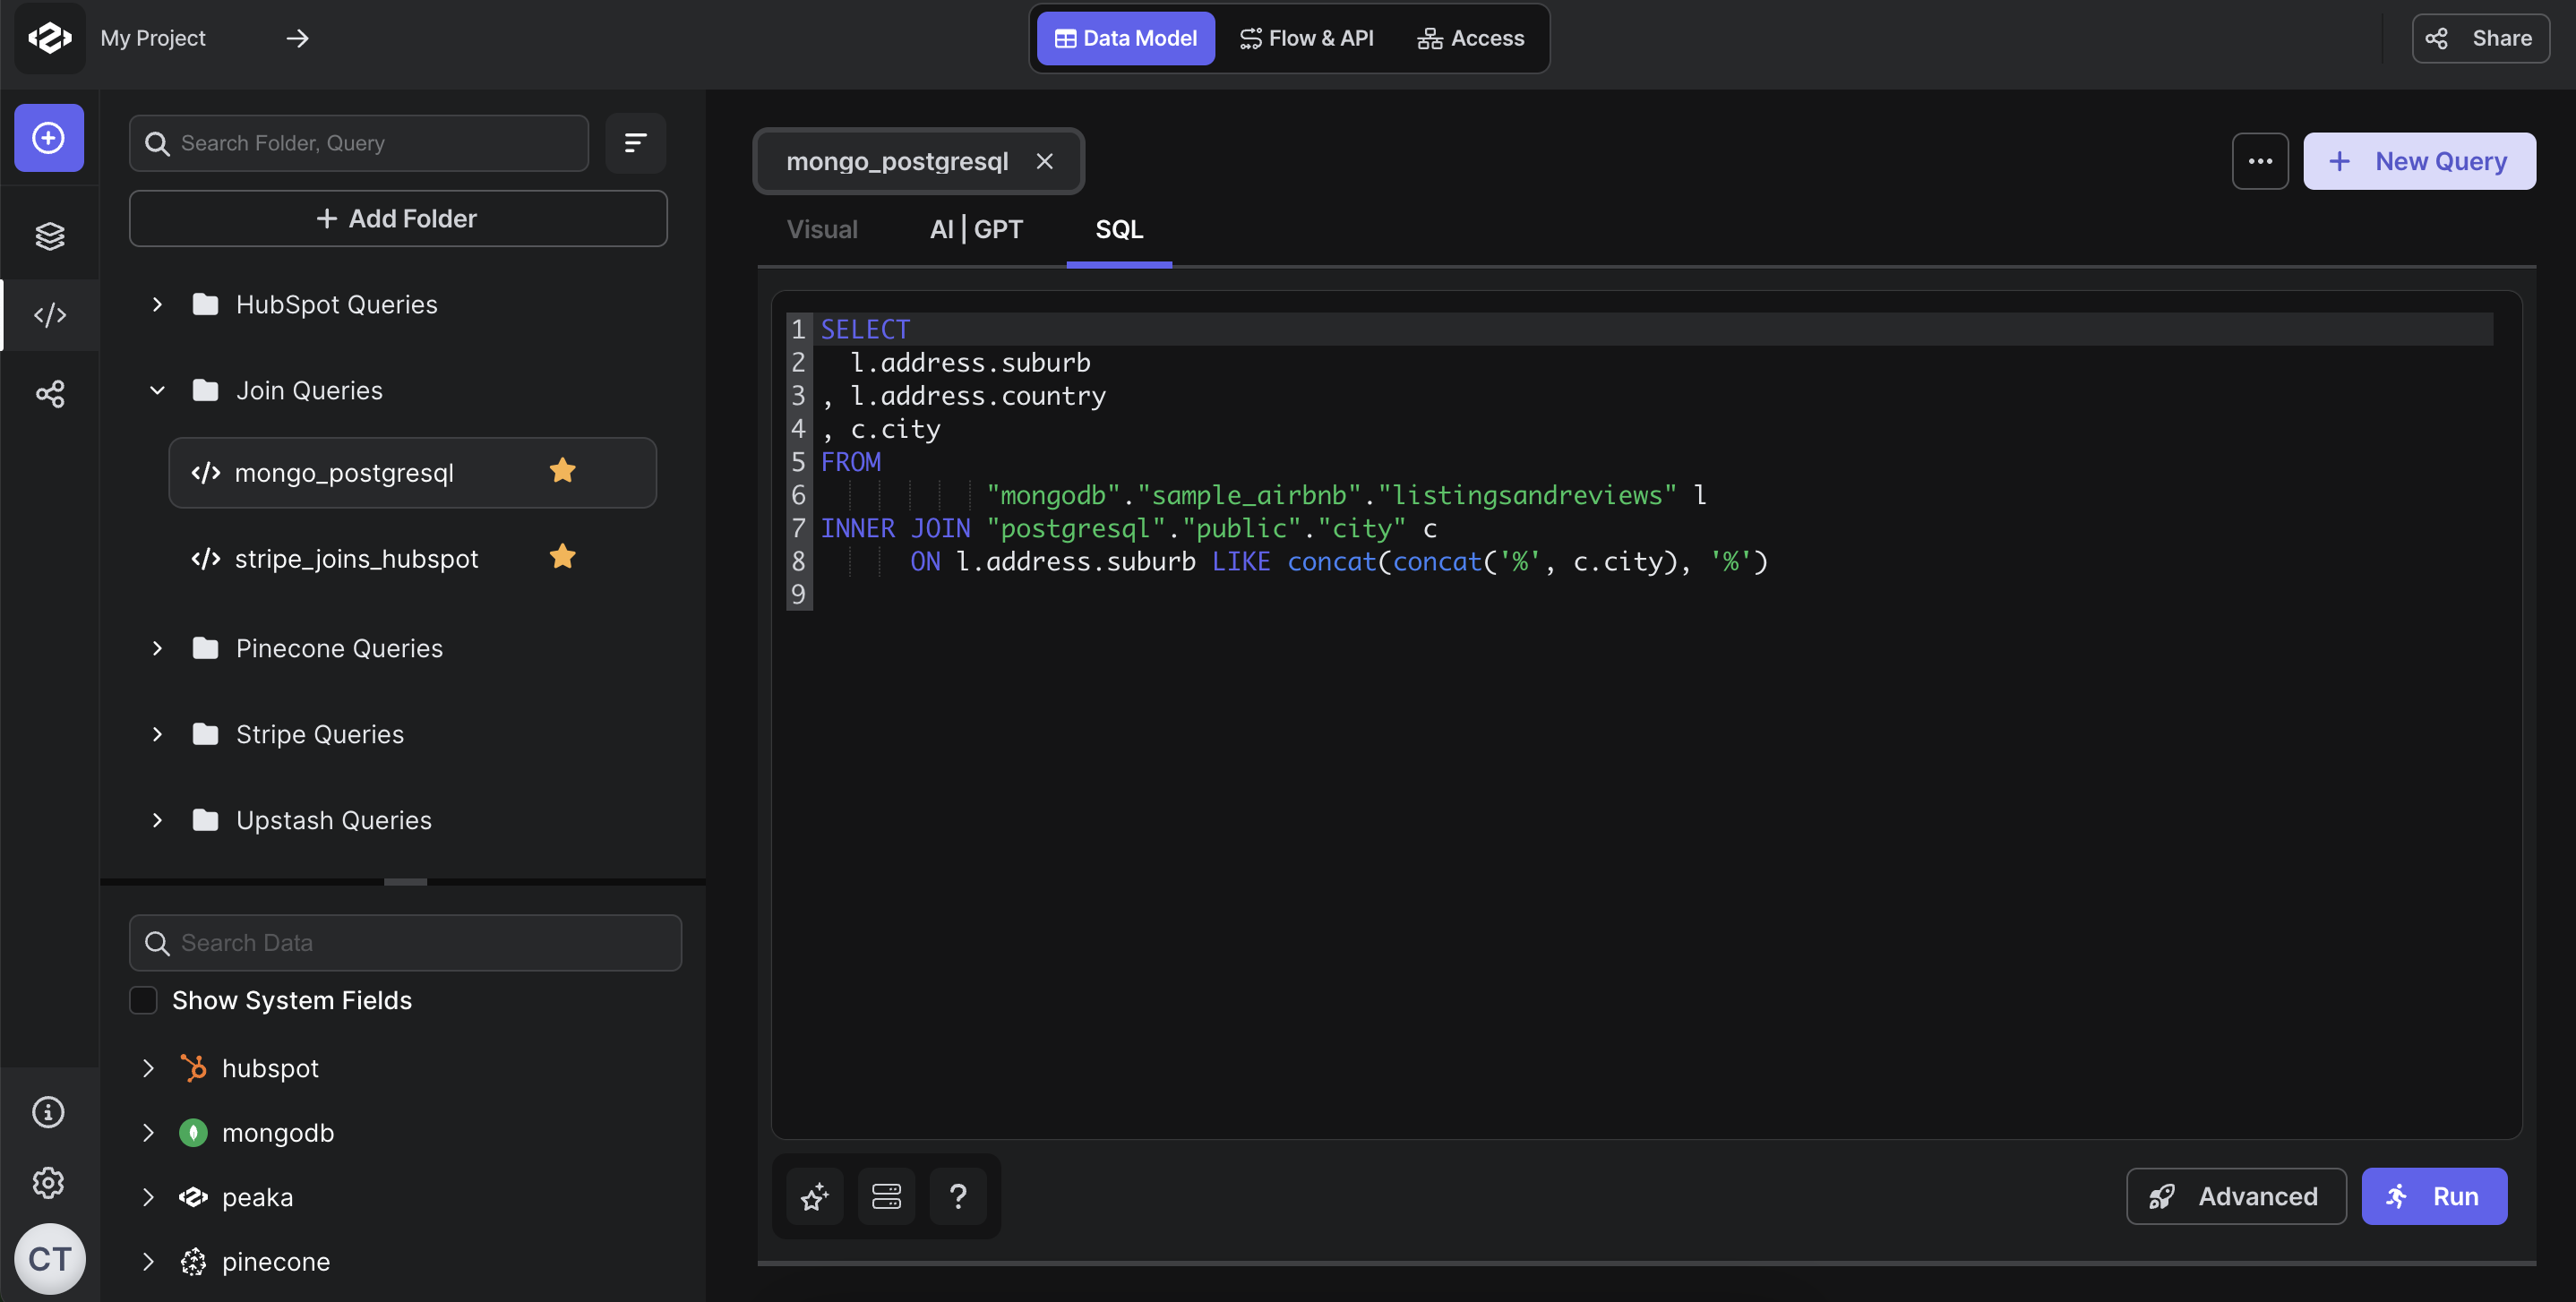
Task: Click the peaka catalog icon
Action: (x=193, y=1197)
